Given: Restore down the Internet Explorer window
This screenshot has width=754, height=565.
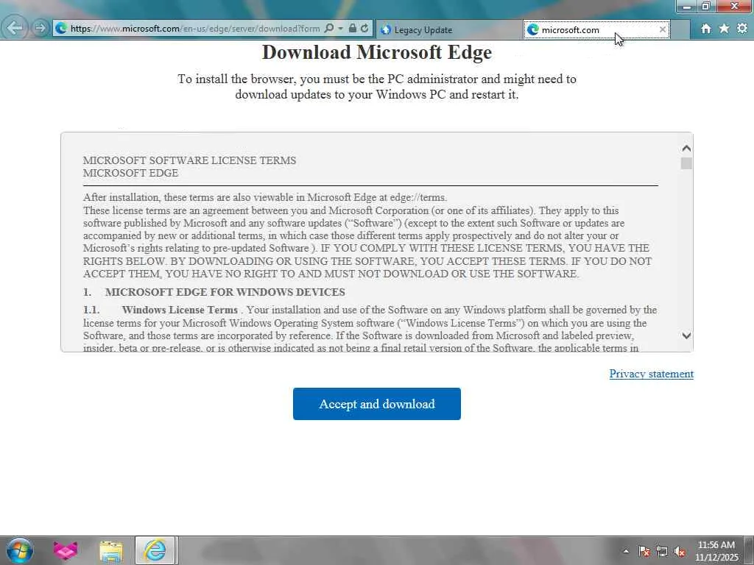Looking at the screenshot, I should [706, 6].
